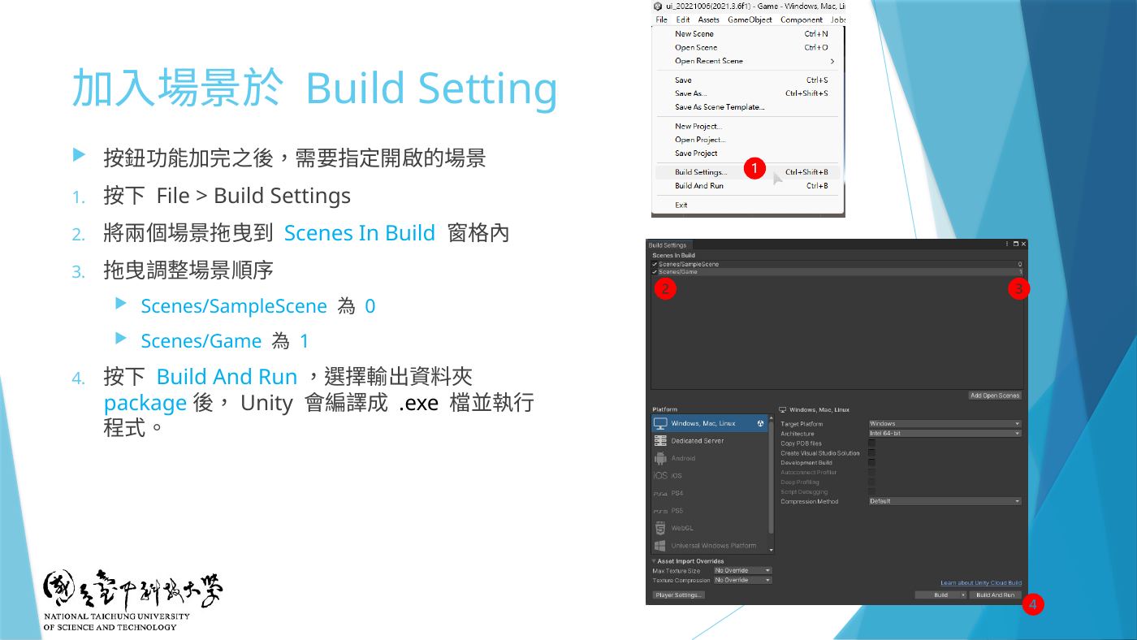Image resolution: width=1137 pixels, height=640 pixels.
Task: Open Build Settings window kebab options menu
Action: pyautogui.click(x=1007, y=244)
